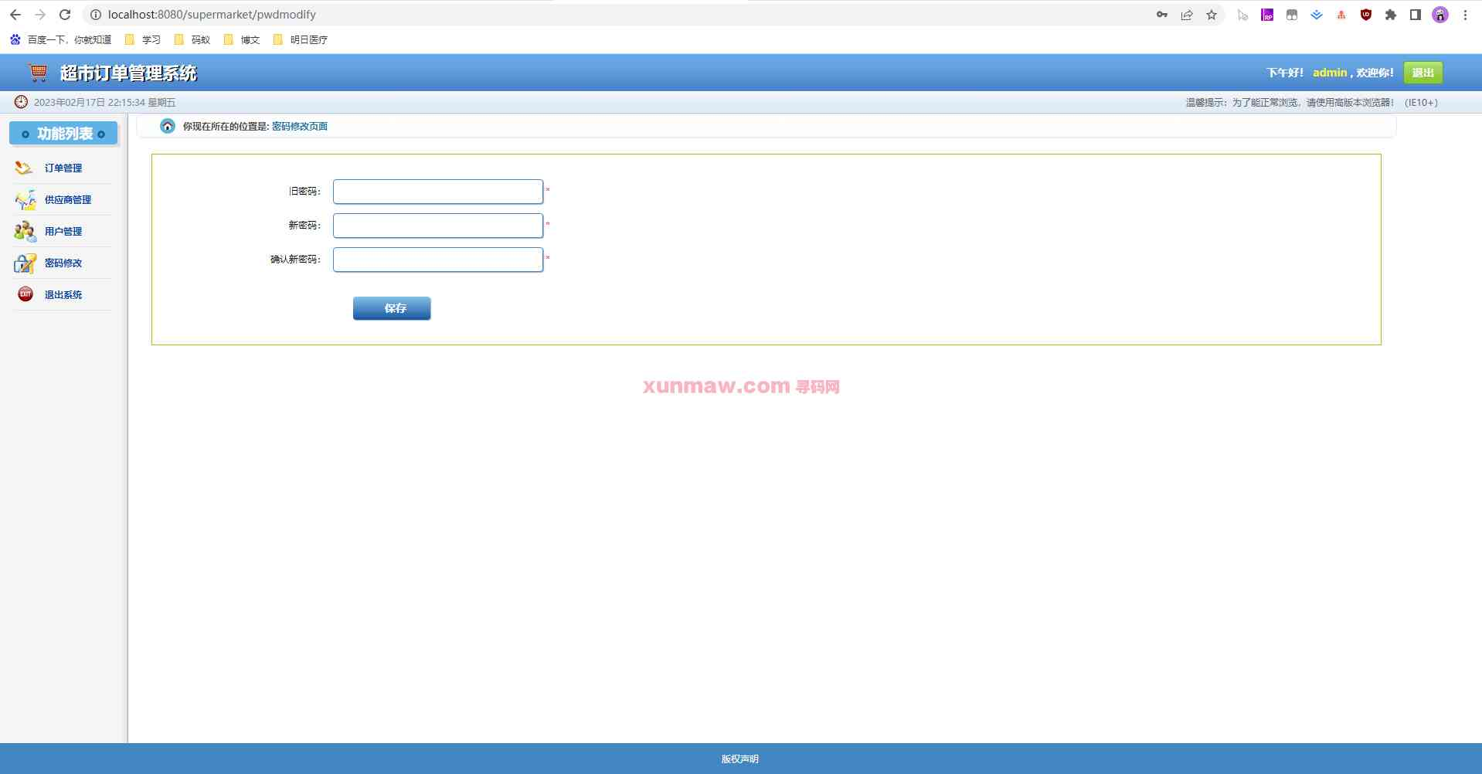Open saved passwords key icon
The width and height of the screenshot is (1482, 774).
tap(1162, 15)
